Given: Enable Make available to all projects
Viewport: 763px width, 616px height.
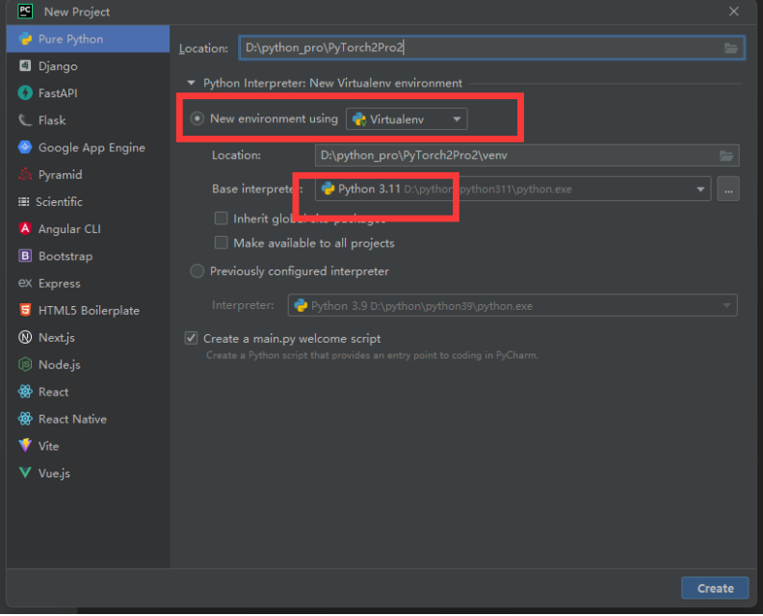Looking at the screenshot, I should click(x=222, y=243).
